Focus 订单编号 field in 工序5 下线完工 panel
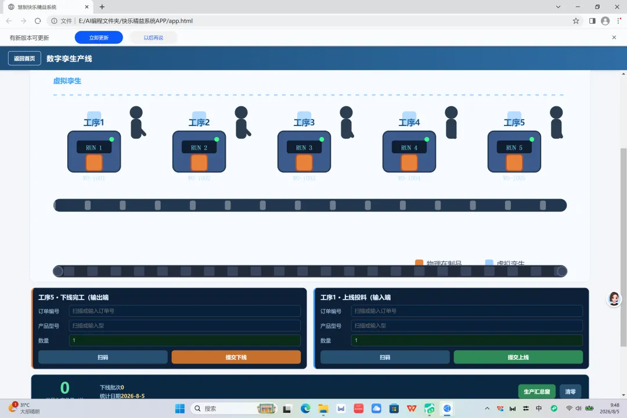Viewport: 627px width, 418px height. pyautogui.click(x=185, y=311)
